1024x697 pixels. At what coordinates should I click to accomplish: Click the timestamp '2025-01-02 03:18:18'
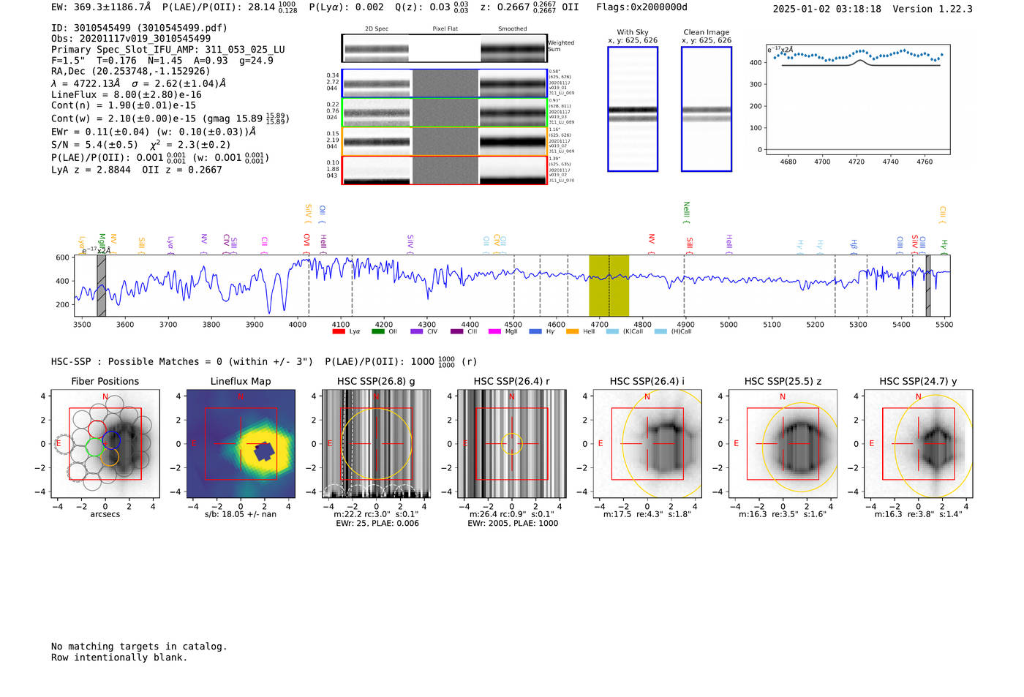827,9
